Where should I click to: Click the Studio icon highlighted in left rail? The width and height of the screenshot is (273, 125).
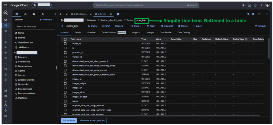pos(6,25)
